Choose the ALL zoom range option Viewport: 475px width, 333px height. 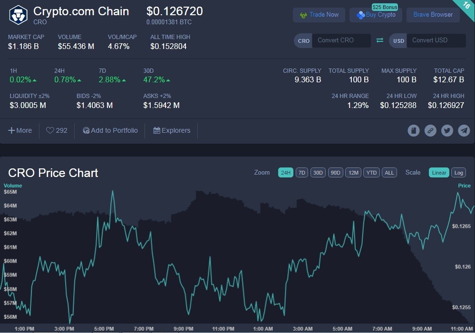[x=389, y=172]
